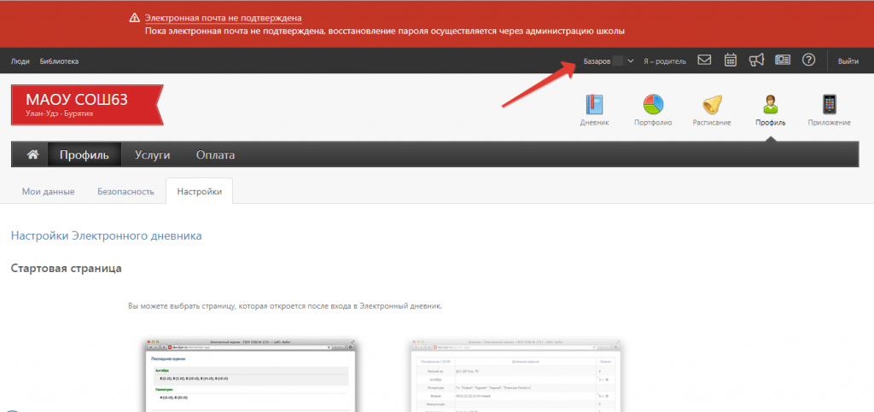Select the Профиль navigation menu item
The image size is (874, 412).
click(84, 154)
